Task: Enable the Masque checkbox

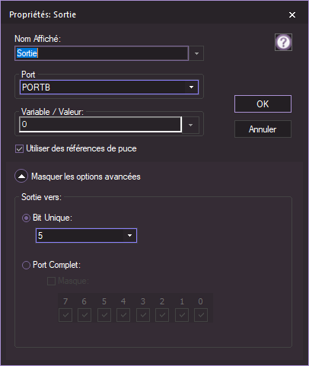Action: (51, 281)
